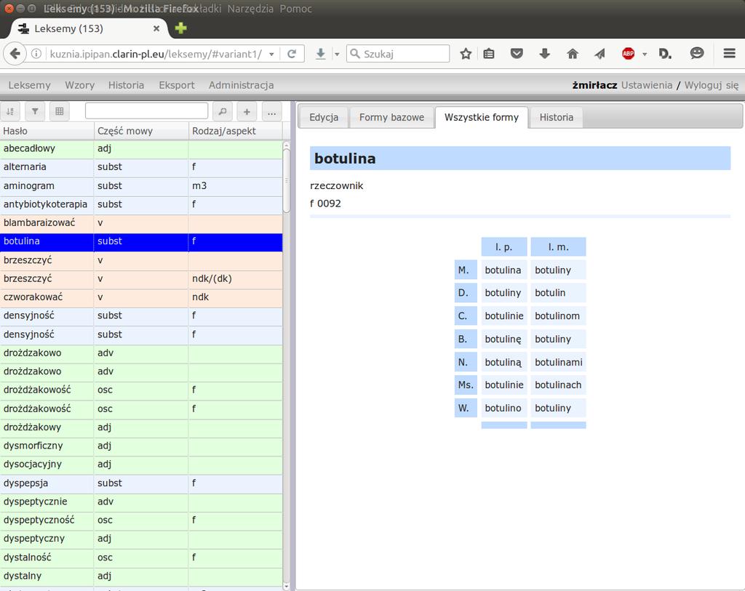The image size is (745, 591).
Task: Select the aminogram lexeme
Action: point(141,185)
